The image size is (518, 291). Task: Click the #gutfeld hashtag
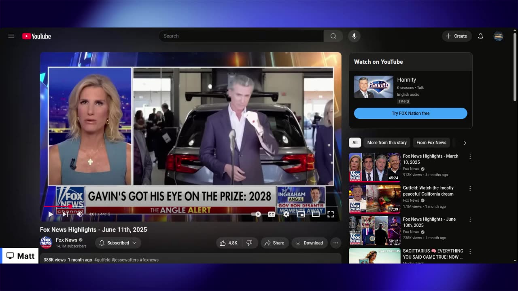102,260
